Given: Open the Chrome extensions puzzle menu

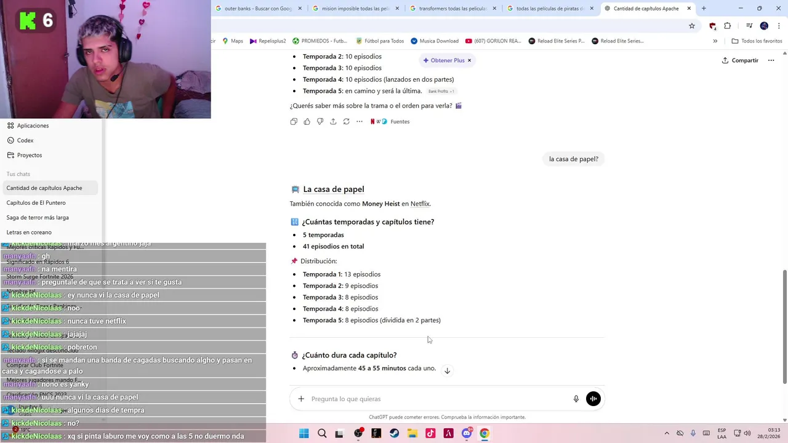Looking at the screenshot, I should pos(728,26).
